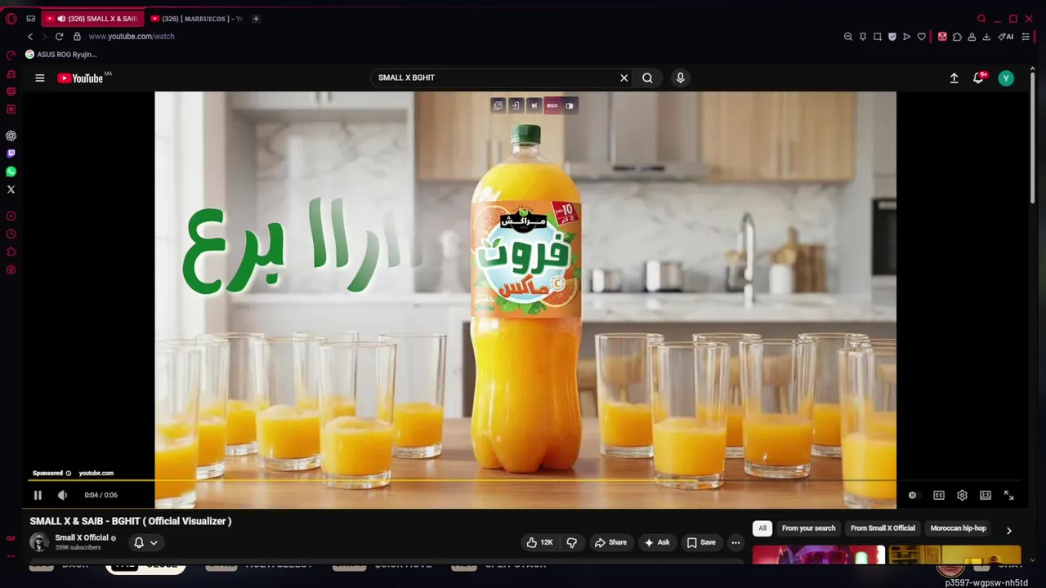The width and height of the screenshot is (1046, 588).
Task: Pause the video playback
Action: [x=38, y=495]
